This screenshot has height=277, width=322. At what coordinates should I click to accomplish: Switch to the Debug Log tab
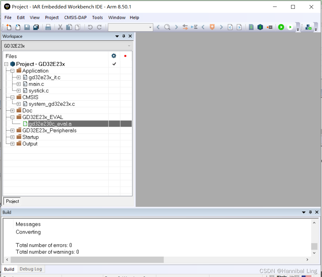31,269
